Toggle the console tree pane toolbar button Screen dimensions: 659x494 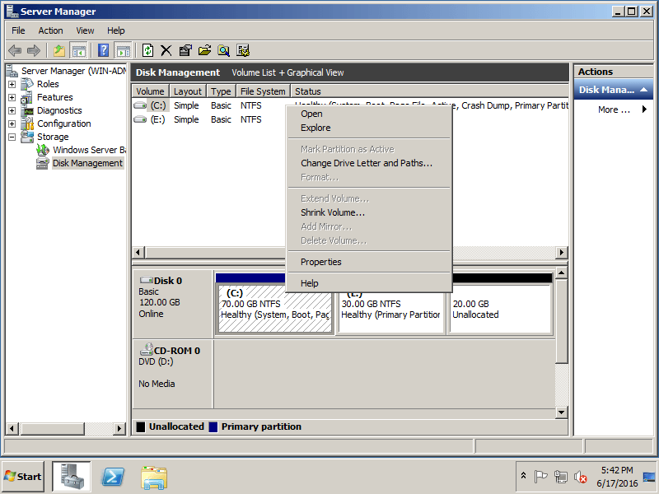click(x=78, y=51)
